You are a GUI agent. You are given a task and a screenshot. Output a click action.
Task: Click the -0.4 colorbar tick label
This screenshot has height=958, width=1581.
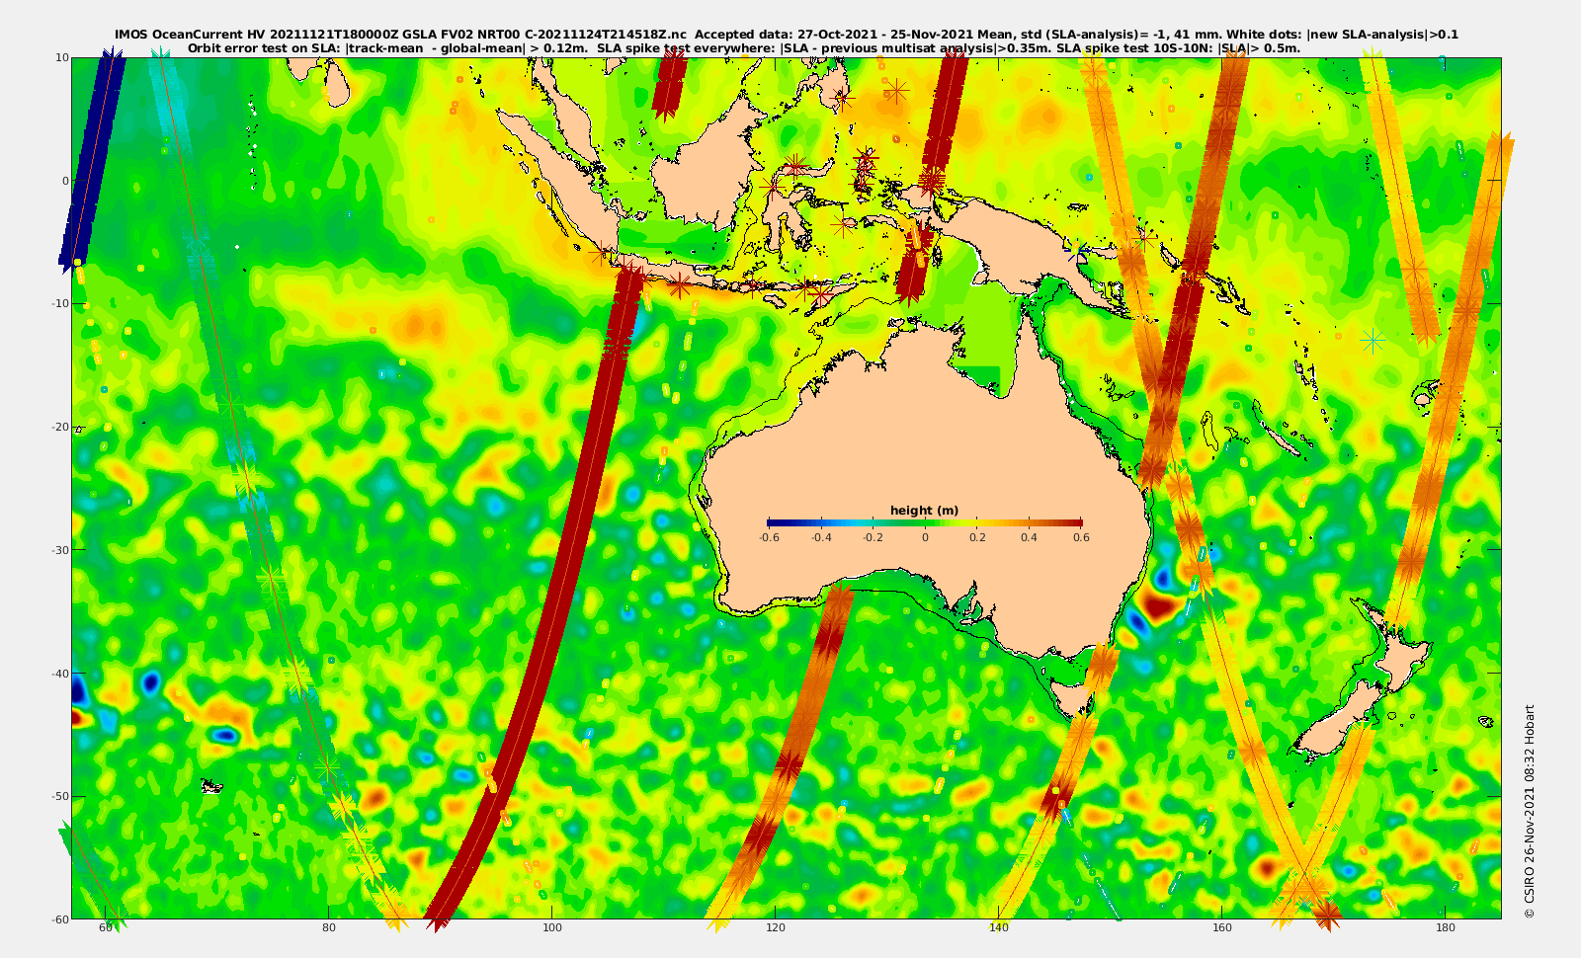821,538
